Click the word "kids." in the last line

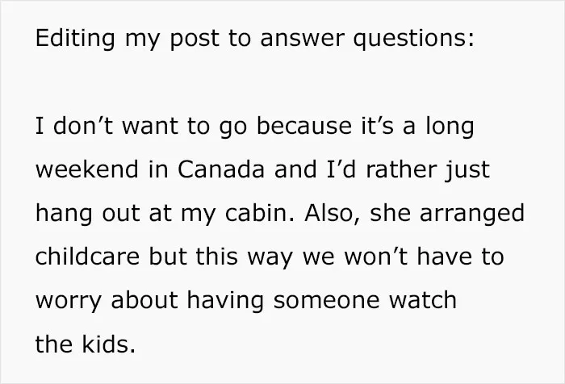pyautogui.click(x=109, y=344)
